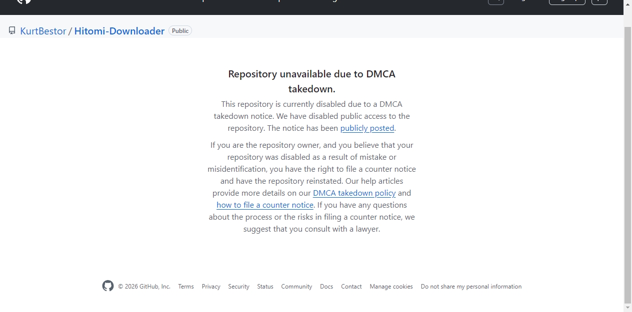
Task: Open the DMCA takedown policy link
Action: point(354,193)
